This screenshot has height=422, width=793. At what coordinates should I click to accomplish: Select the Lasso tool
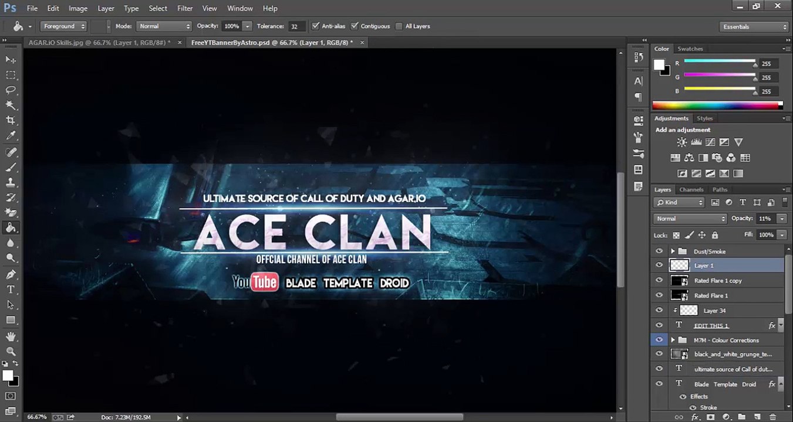click(11, 90)
